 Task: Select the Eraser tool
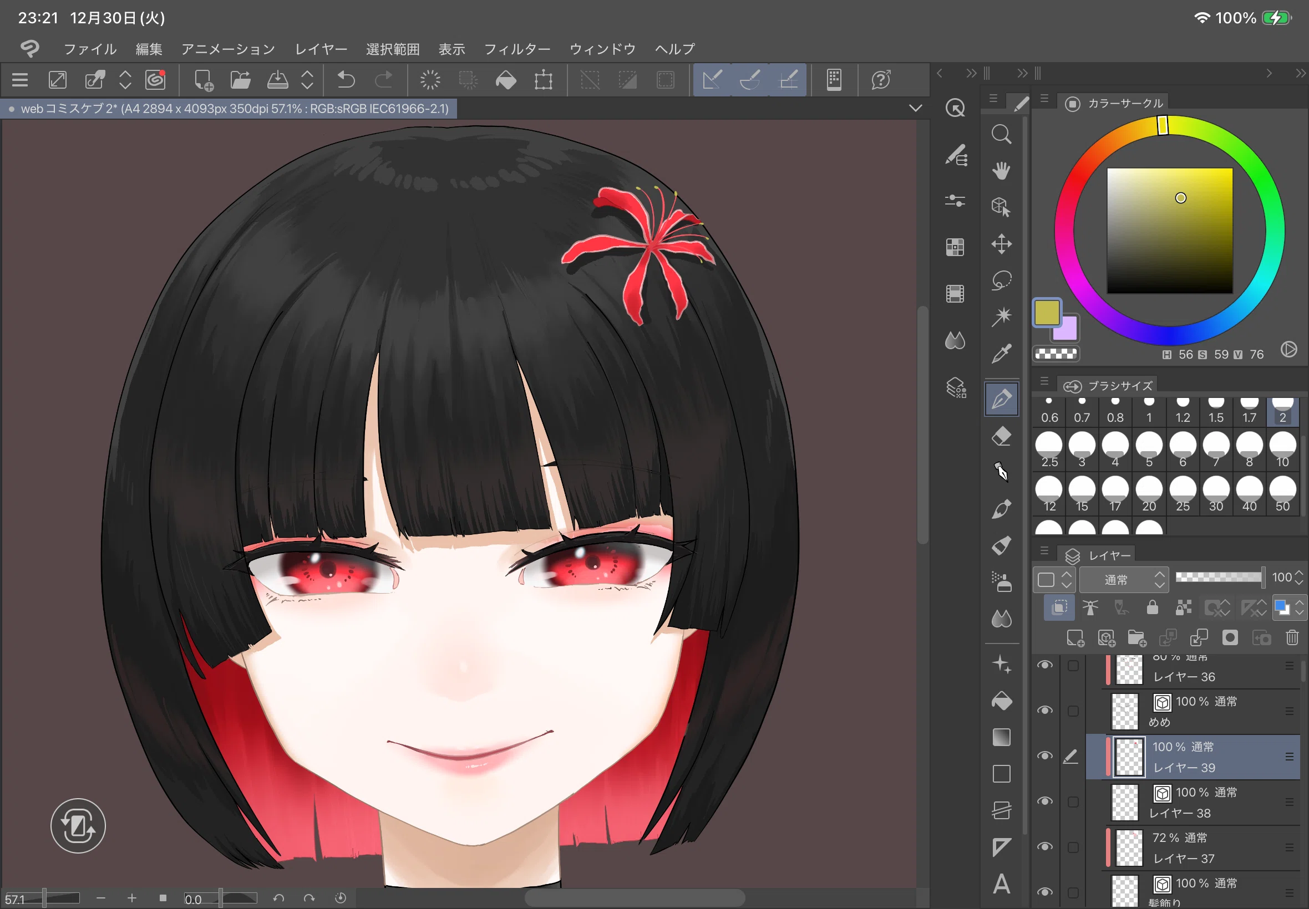click(x=1001, y=437)
